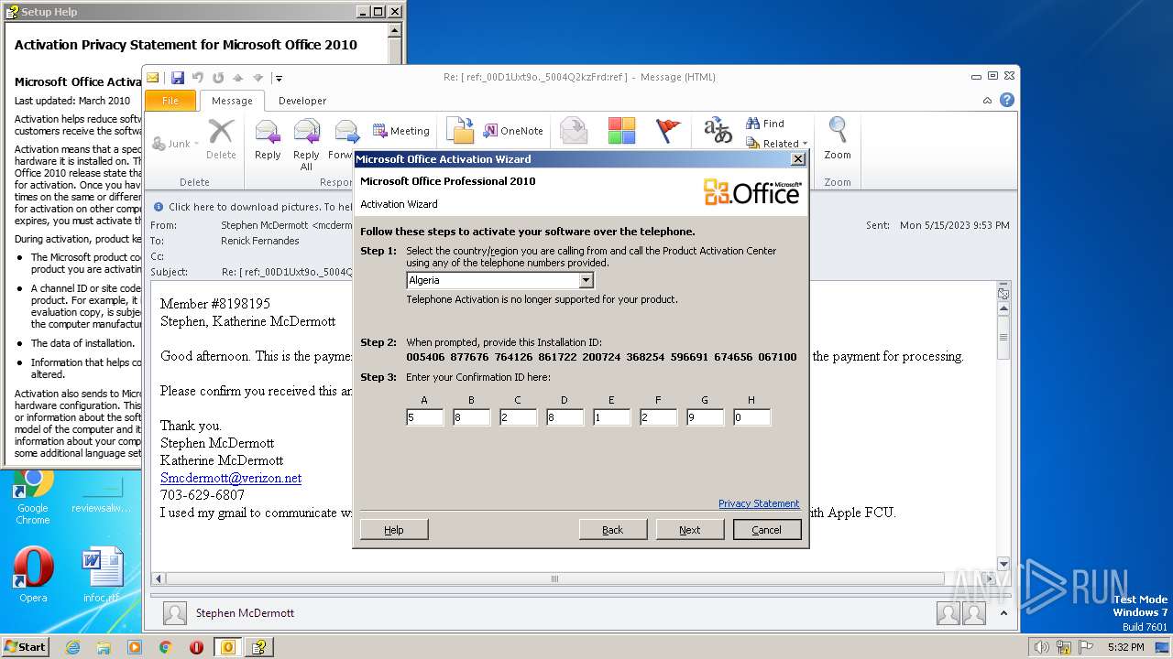Click Confirmation ID field H
This screenshot has height=659, width=1173.
751,417
